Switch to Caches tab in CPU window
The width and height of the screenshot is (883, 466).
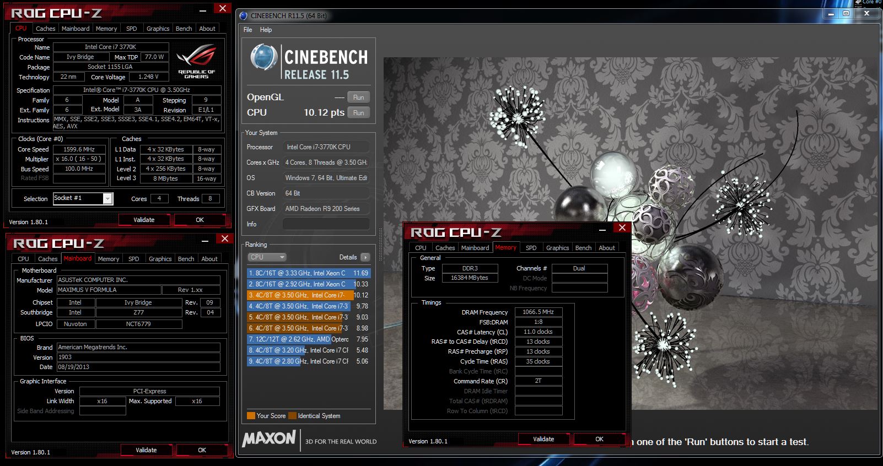tap(45, 29)
